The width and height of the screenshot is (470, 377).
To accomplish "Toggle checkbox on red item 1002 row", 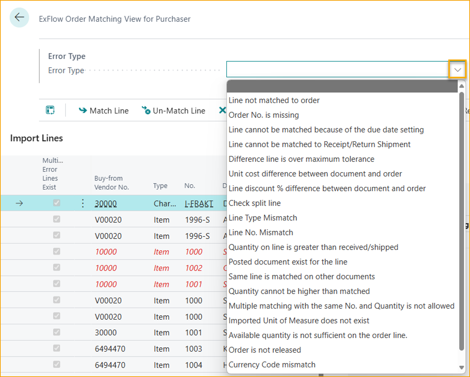I will coord(57,267).
